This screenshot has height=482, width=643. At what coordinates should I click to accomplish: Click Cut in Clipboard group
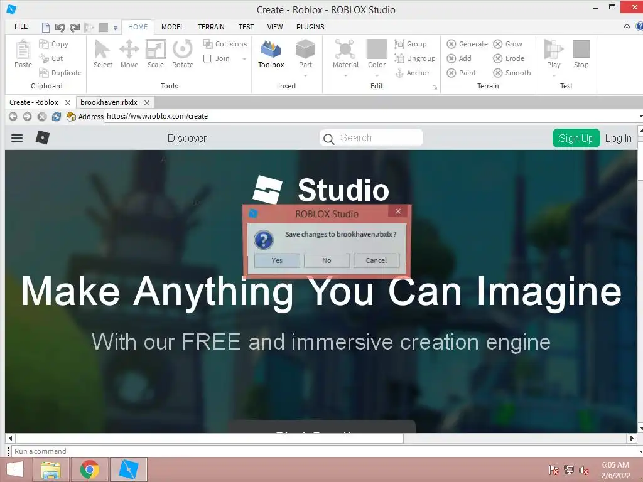click(x=51, y=58)
